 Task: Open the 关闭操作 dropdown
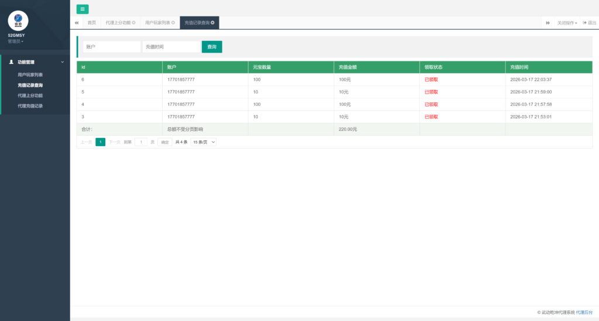point(567,23)
